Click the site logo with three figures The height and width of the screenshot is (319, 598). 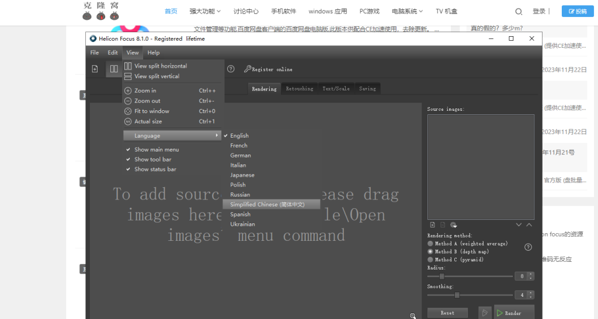click(101, 10)
